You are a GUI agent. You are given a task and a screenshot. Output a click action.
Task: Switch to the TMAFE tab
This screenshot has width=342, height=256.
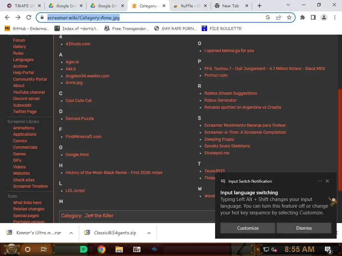click(x=22, y=6)
